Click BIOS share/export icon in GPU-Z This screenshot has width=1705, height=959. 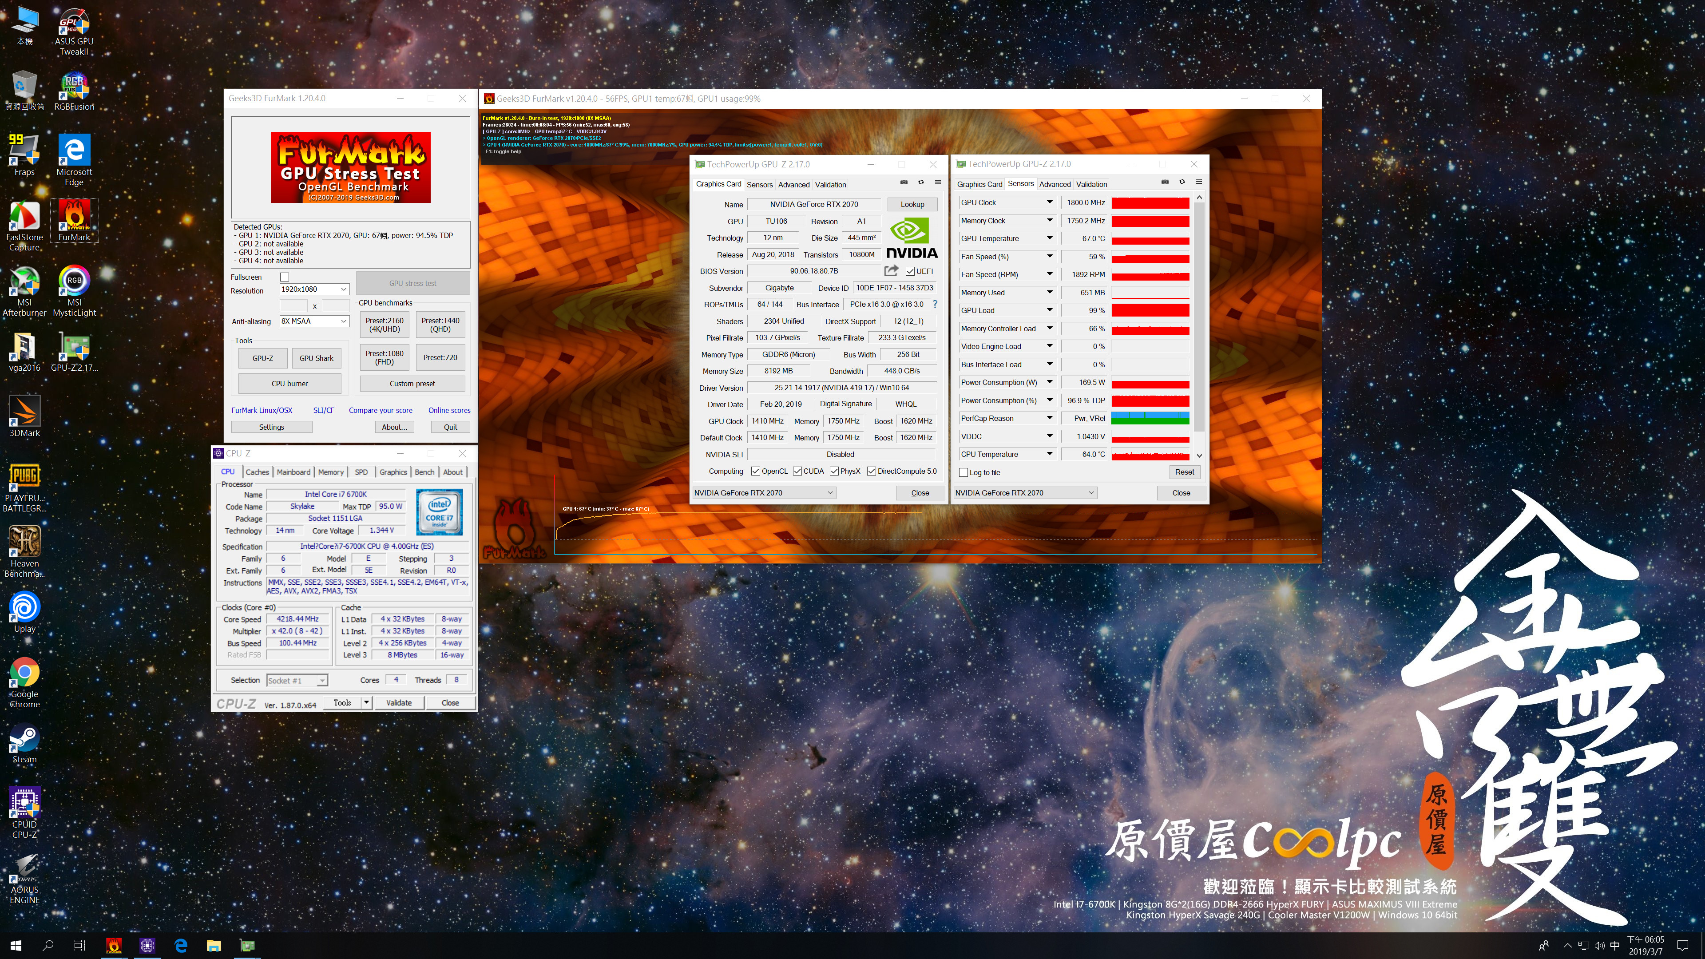[891, 271]
